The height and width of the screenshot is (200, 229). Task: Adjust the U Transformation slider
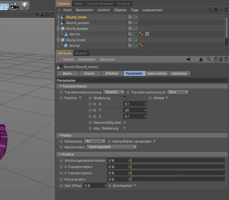point(178,167)
